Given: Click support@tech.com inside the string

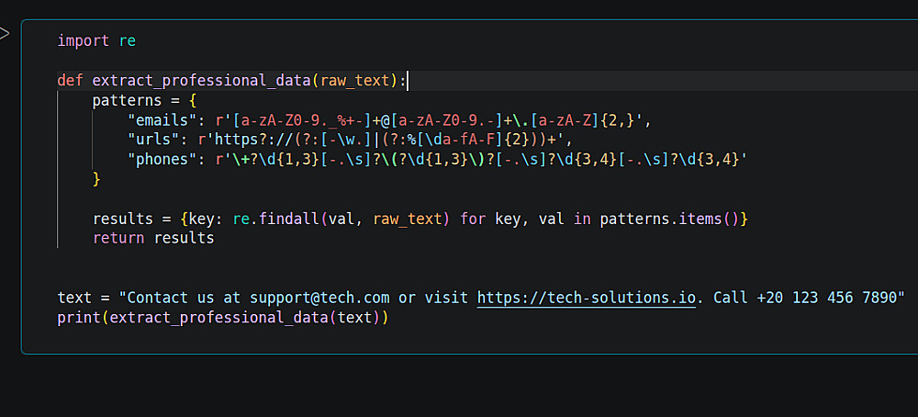Looking at the screenshot, I should [319, 299].
